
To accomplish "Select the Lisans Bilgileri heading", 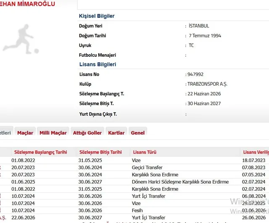I will 98,64.
